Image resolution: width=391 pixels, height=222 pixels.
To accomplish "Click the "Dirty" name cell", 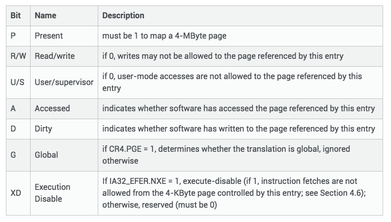I will click(43, 129).
